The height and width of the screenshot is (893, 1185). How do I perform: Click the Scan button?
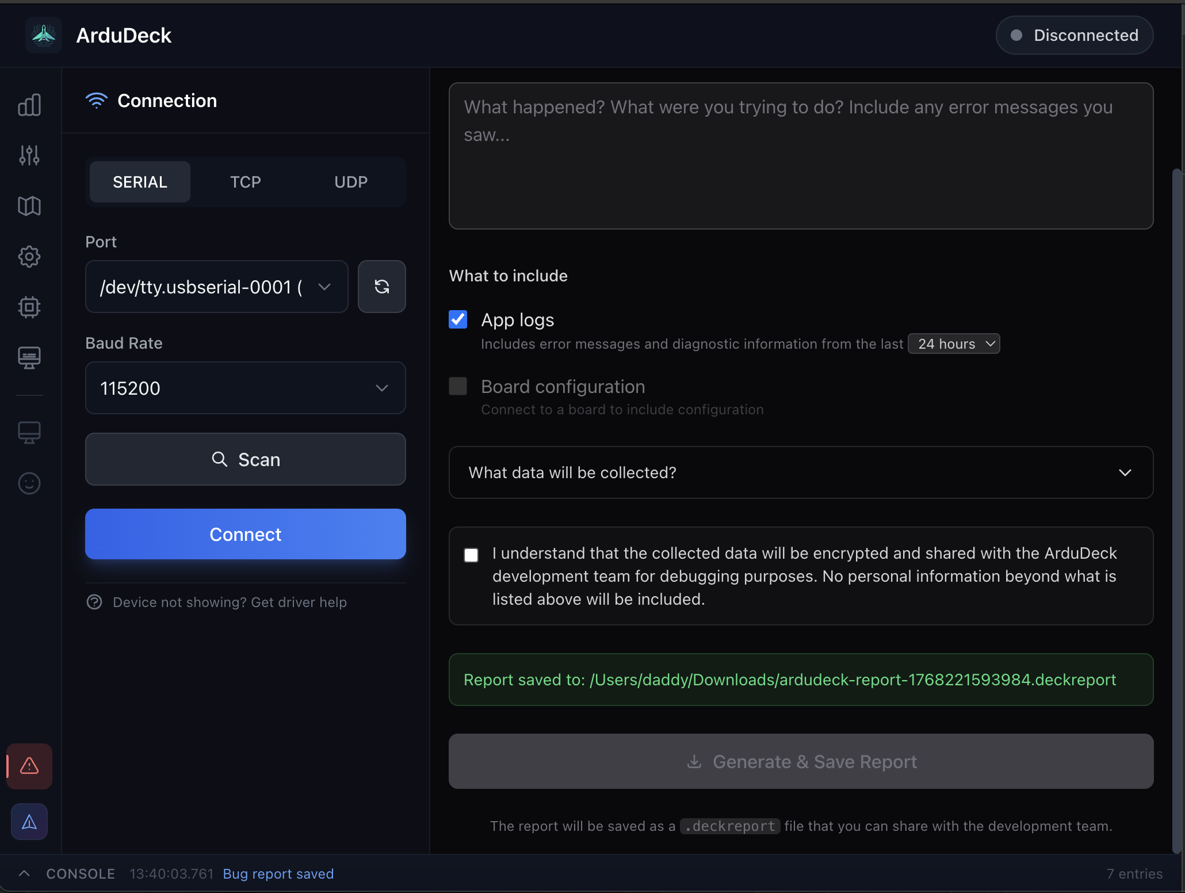tap(246, 459)
